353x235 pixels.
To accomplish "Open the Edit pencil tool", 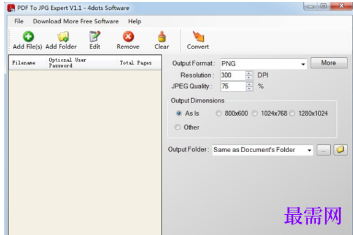I will 95,36.
